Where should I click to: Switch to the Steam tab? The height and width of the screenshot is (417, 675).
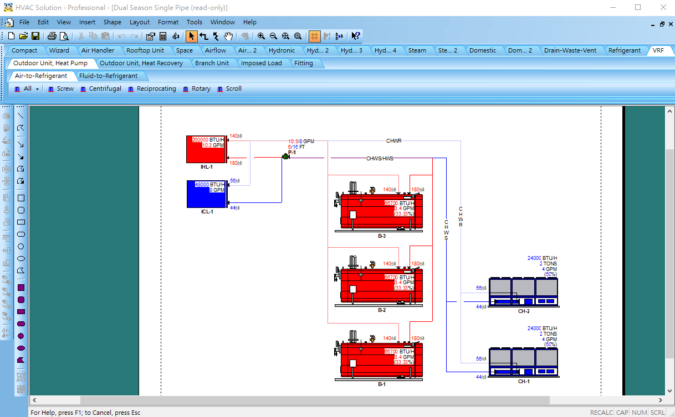pos(417,50)
